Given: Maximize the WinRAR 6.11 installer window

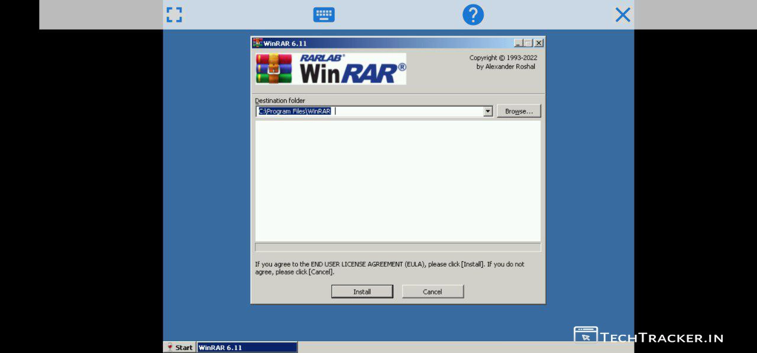Looking at the screenshot, I should pos(529,43).
